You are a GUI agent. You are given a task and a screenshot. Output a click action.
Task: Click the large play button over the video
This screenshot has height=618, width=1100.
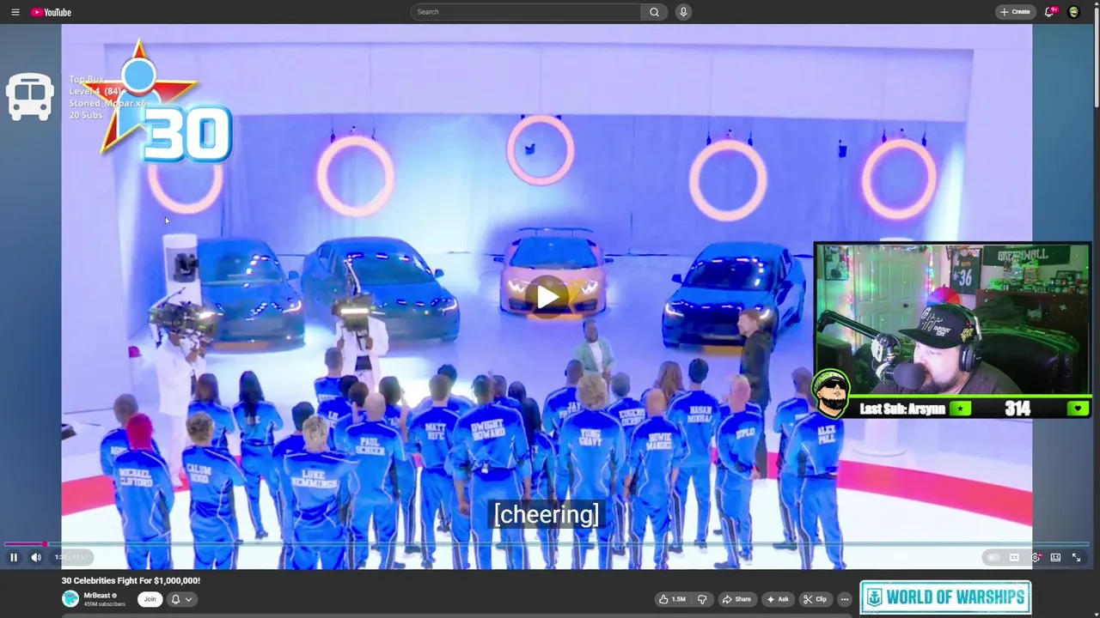pyautogui.click(x=547, y=297)
